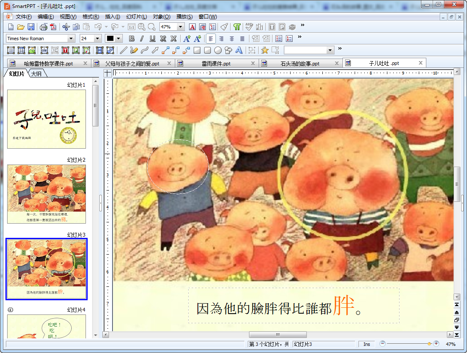The image size is (467, 353).
Task: Select the rectangle shape tool
Action: (197, 50)
